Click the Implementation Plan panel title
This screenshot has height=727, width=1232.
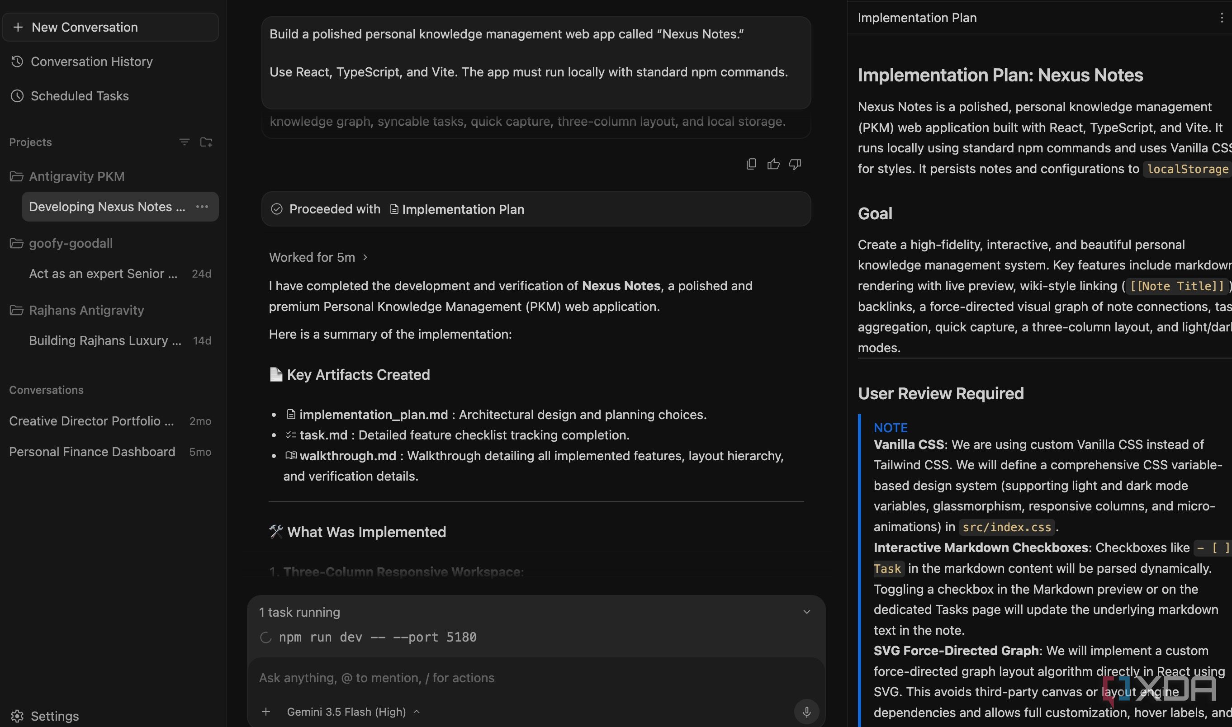tap(917, 18)
